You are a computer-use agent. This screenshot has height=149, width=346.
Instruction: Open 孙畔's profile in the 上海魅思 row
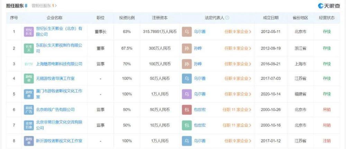pos(198,64)
